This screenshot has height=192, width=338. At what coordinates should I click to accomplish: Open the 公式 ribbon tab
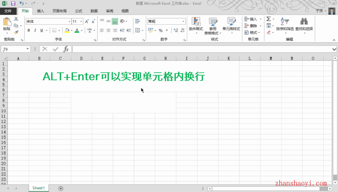79,11
